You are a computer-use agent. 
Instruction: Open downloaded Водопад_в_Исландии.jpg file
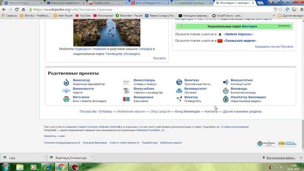[68, 158]
